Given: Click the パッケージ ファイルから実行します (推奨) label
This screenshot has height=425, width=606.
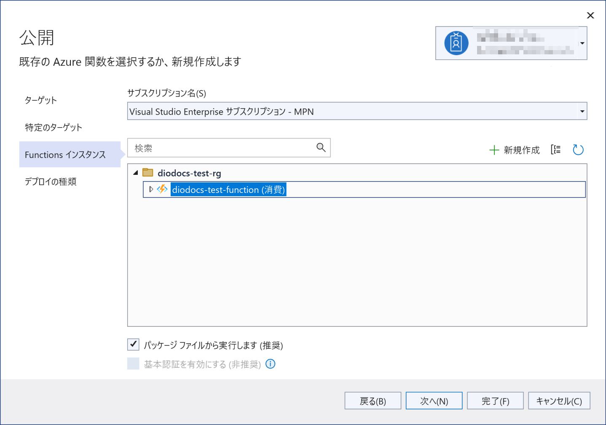Looking at the screenshot, I should tap(213, 345).
